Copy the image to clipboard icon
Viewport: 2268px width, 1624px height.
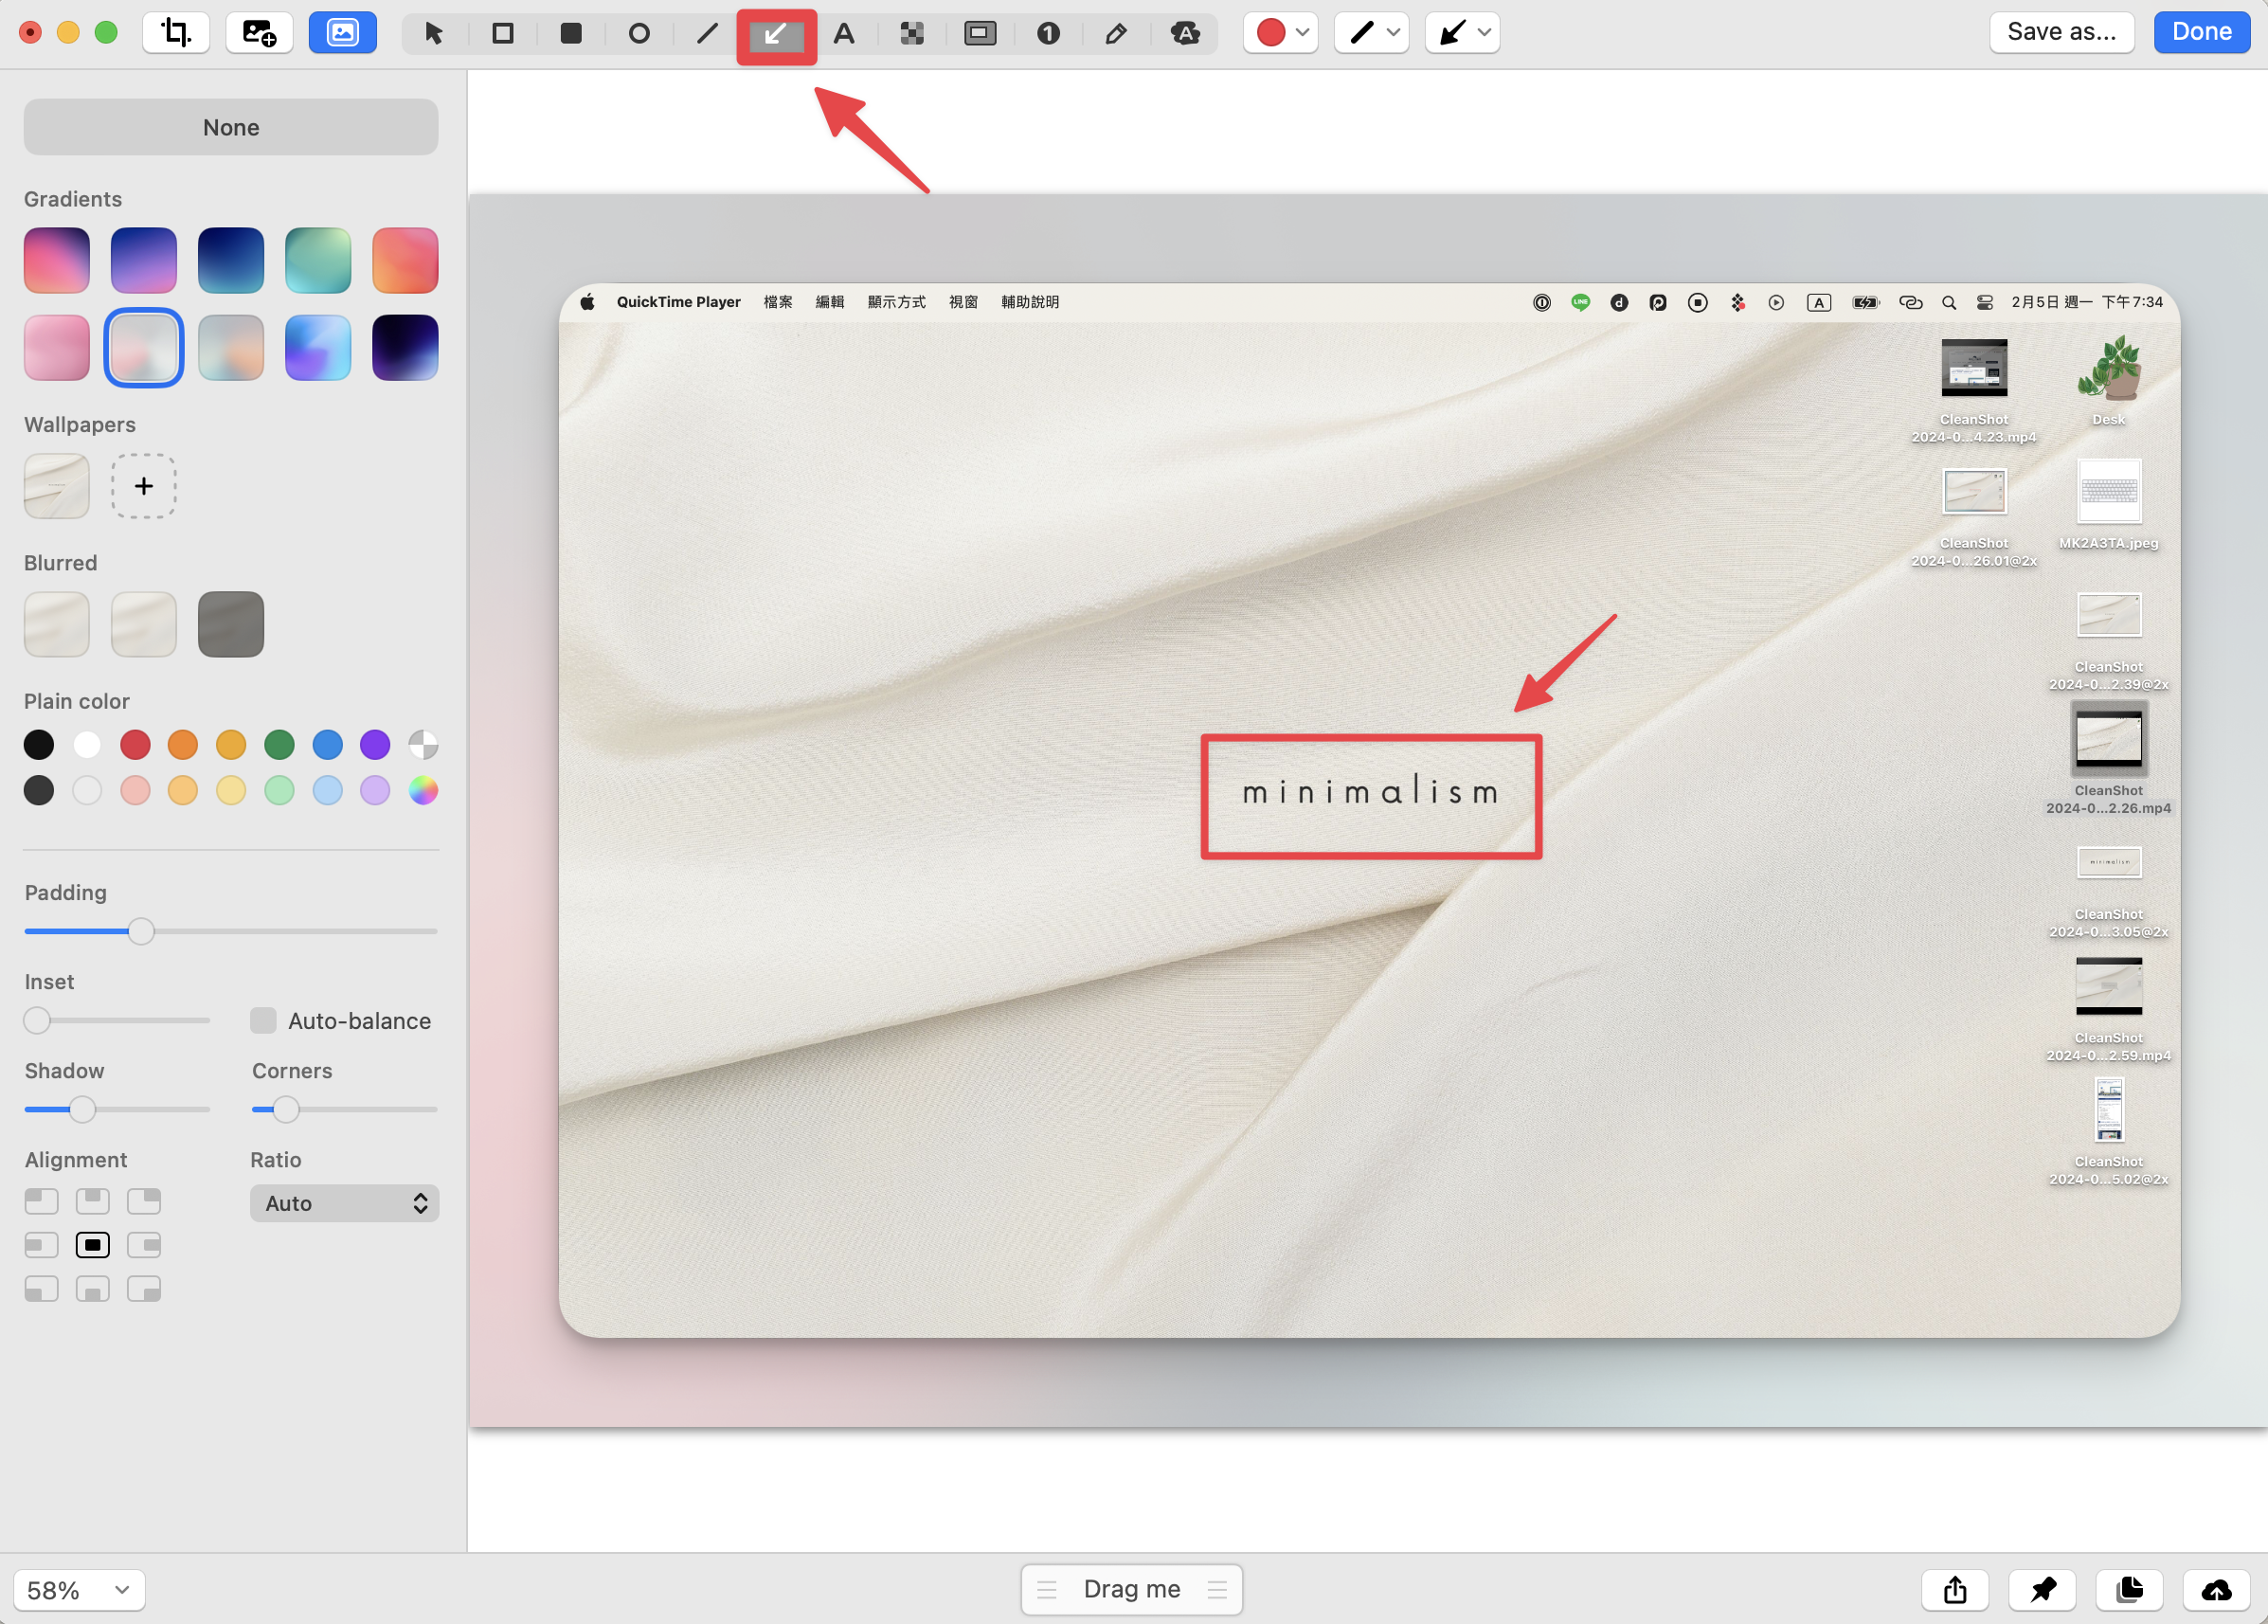[x=2129, y=1589]
